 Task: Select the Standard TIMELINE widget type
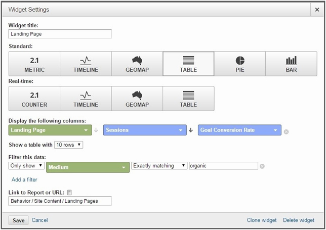(x=86, y=64)
